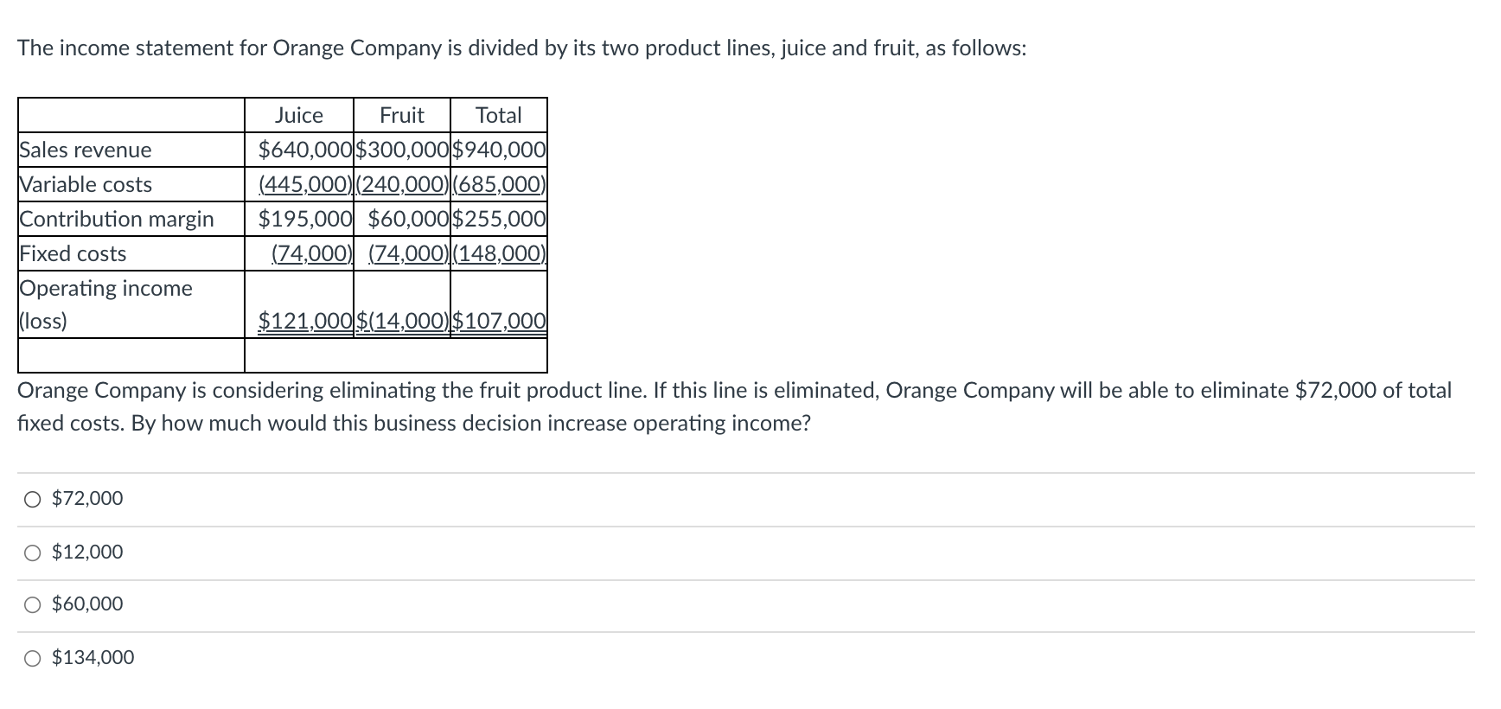Click the Sales revenue row label
Image resolution: width=1501 pixels, height=709 pixels.
(x=84, y=150)
